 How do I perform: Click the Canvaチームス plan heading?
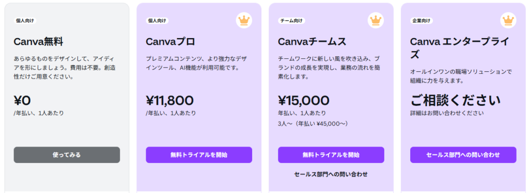(312, 42)
